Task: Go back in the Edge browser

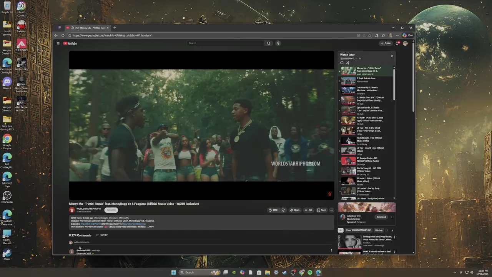Action: point(56,35)
